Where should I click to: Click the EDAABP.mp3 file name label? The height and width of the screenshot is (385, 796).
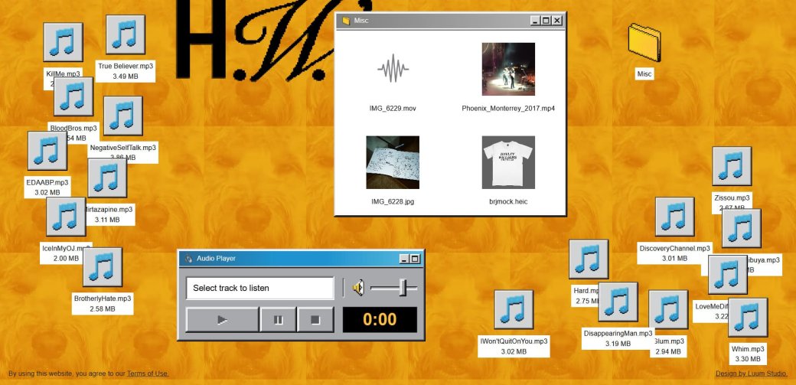click(x=47, y=182)
